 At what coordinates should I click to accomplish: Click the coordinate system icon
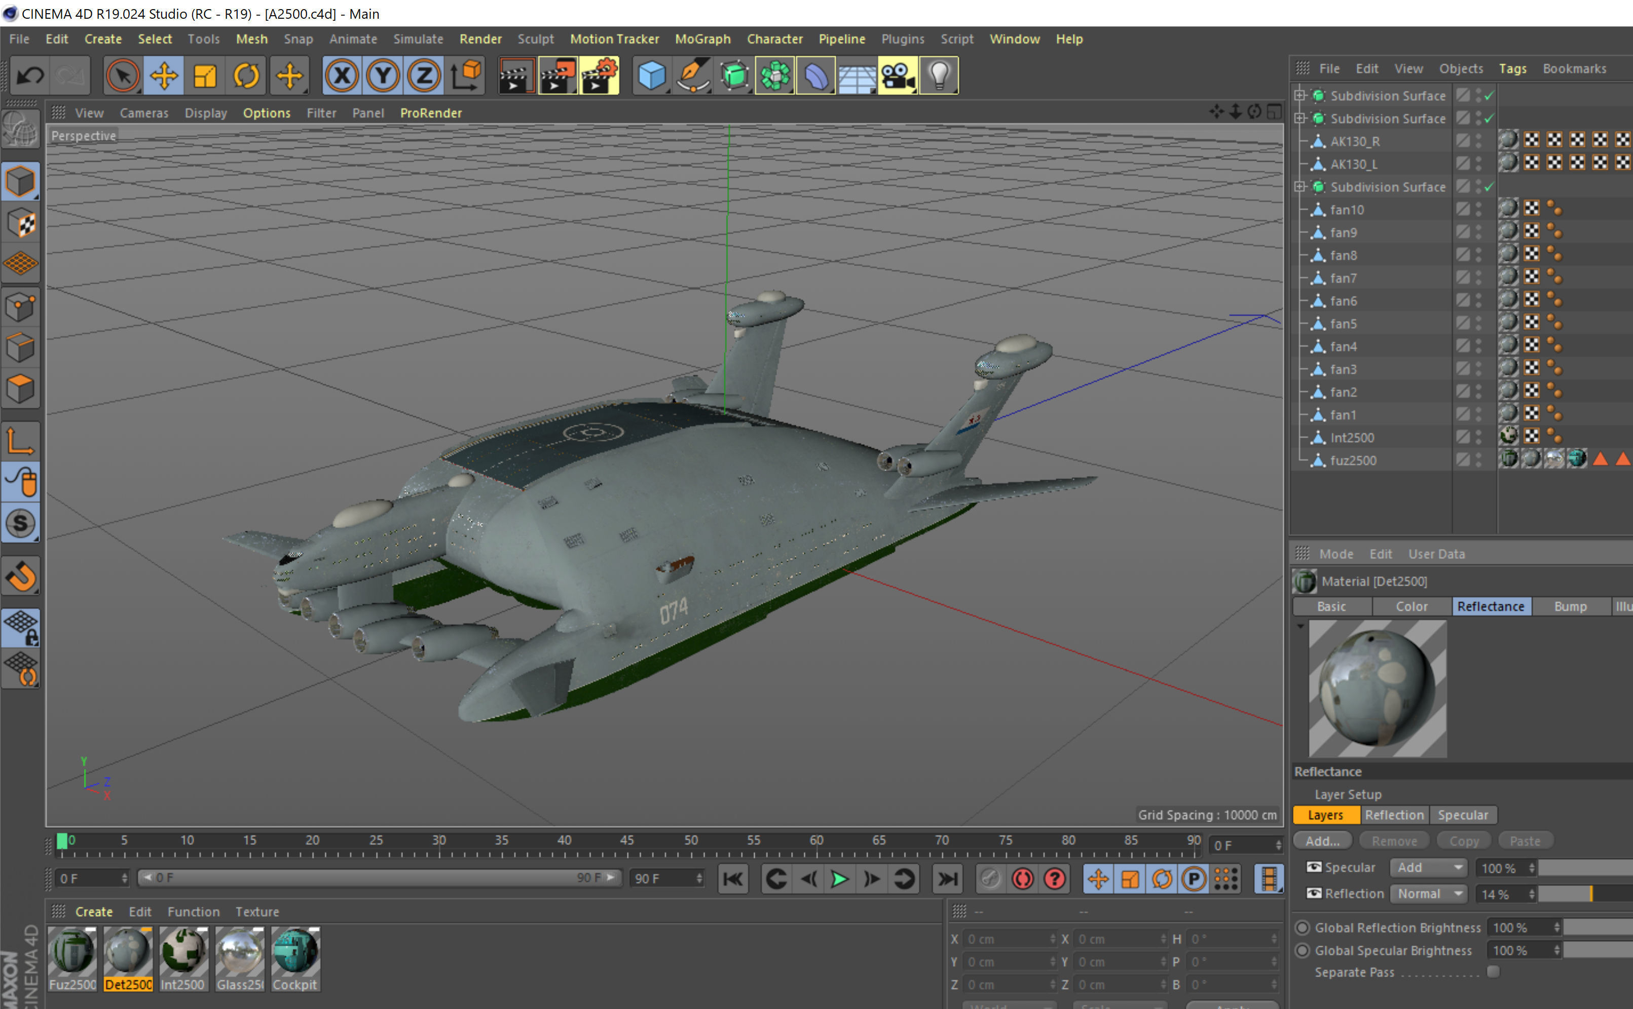(465, 76)
